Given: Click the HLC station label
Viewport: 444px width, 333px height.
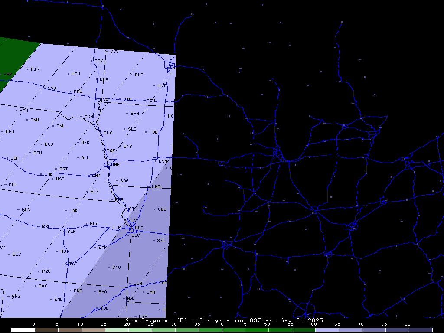Looking at the screenshot, I should pos(26,209).
